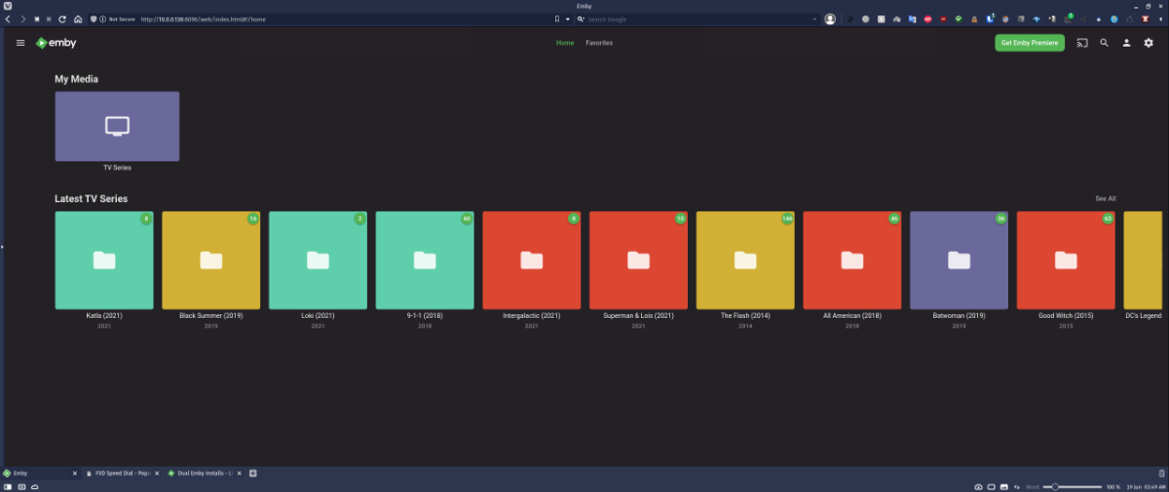This screenshot has width=1169, height=492.
Task: Click 'Katla (2021)' title text
Action: click(x=103, y=316)
